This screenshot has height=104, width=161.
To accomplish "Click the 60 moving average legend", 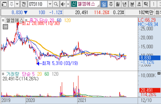I will point(59,20).
